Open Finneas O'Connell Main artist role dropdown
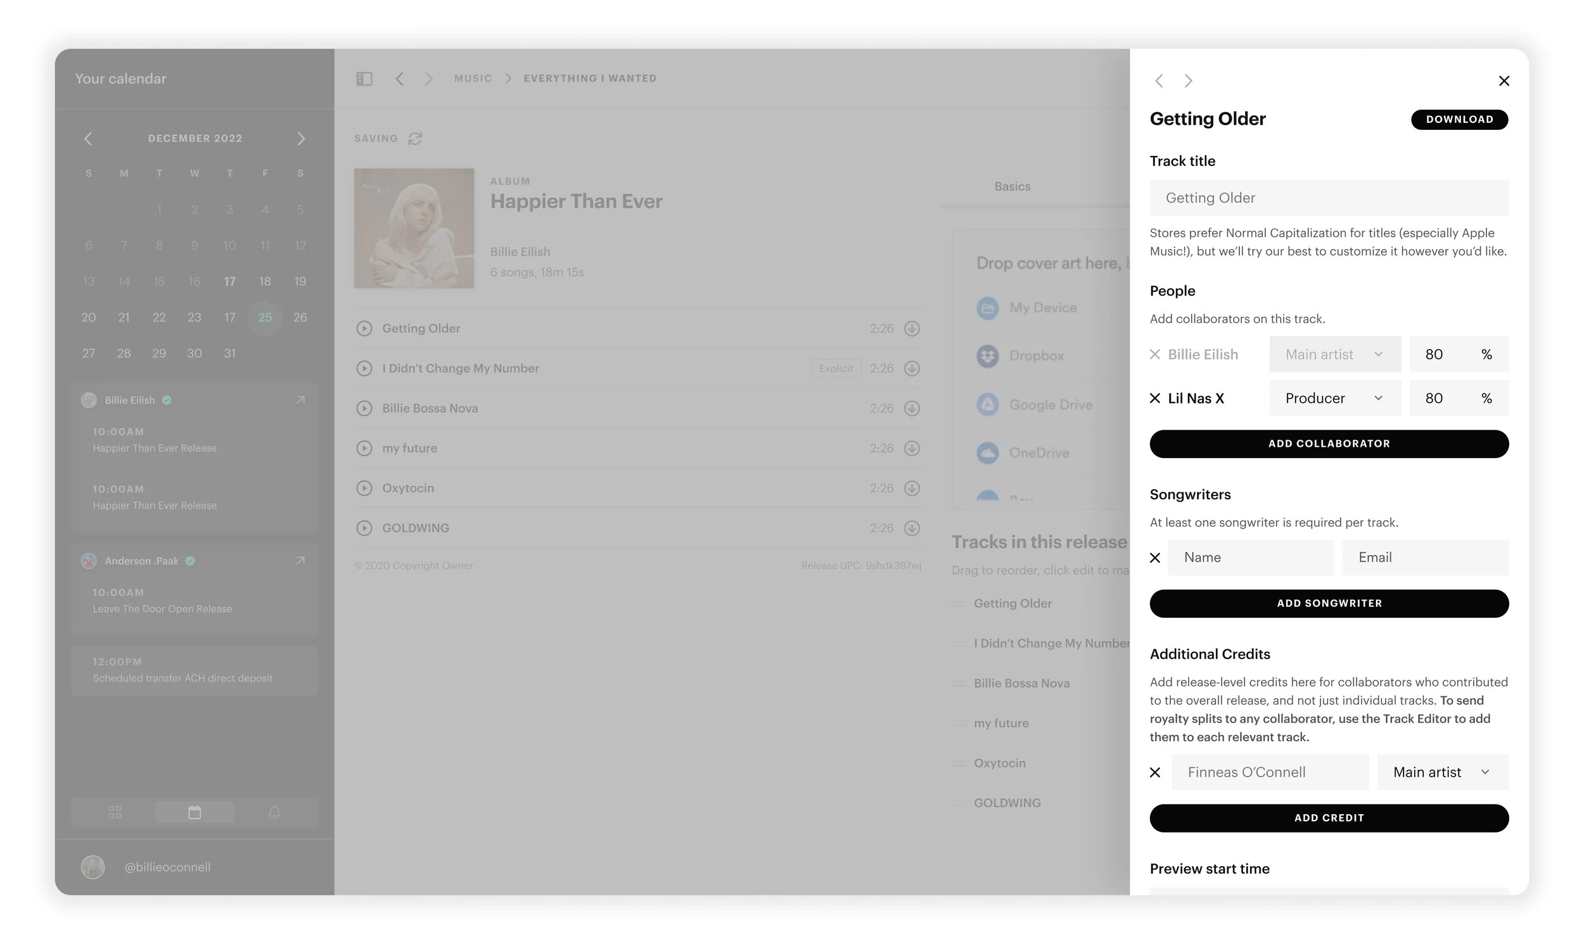The height and width of the screenshot is (944, 1584). click(1443, 772)
